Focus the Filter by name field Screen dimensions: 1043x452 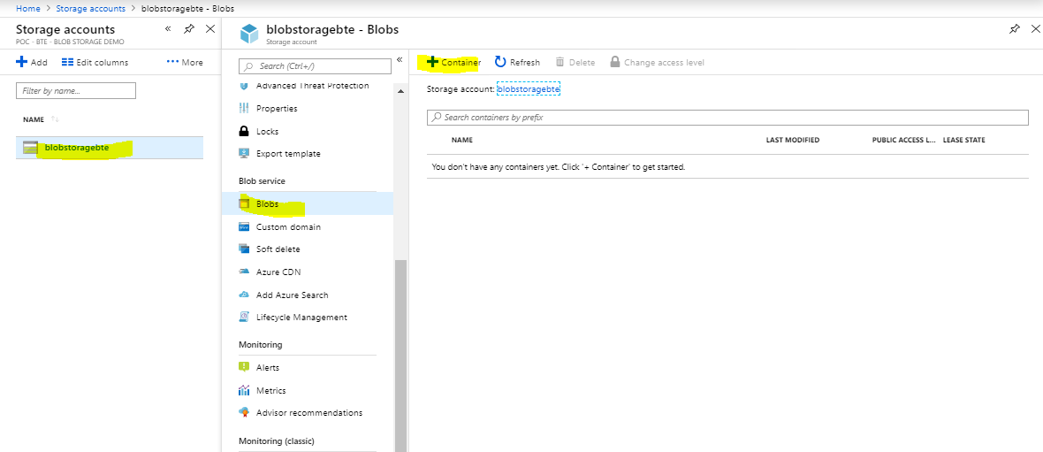point(76,90)
